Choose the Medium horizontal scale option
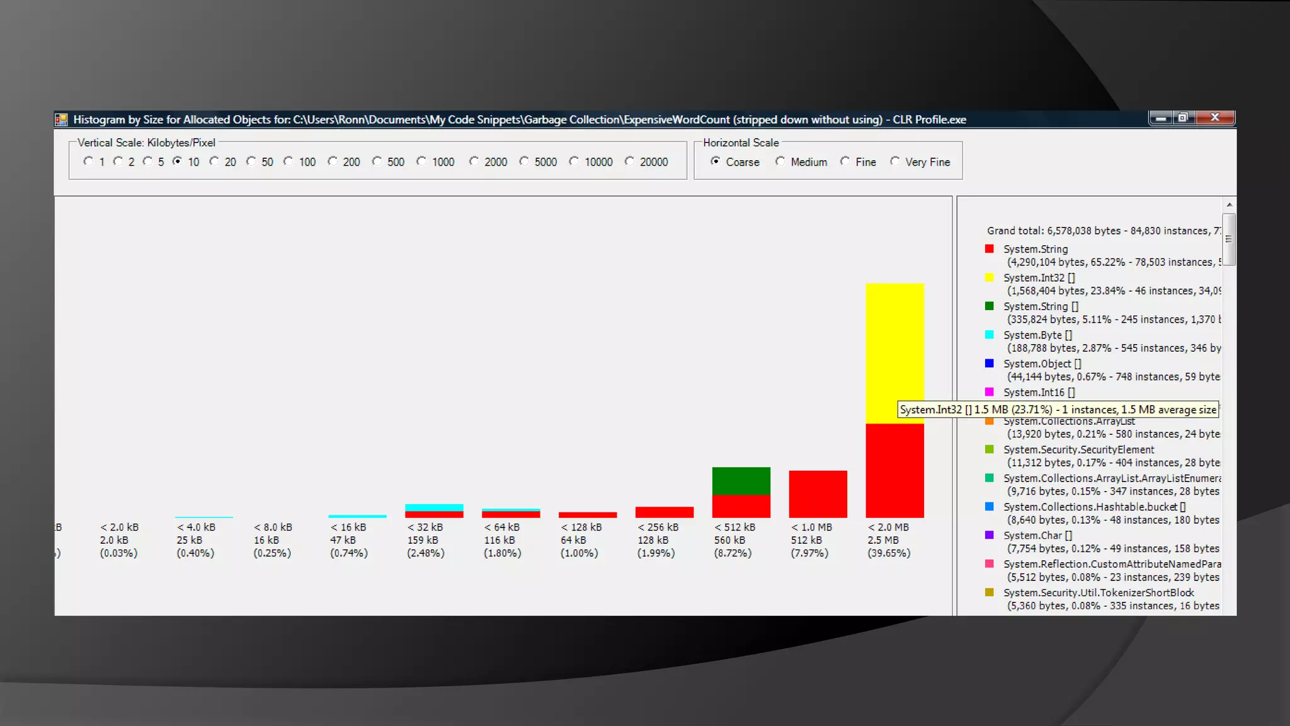 pos(780,161)
